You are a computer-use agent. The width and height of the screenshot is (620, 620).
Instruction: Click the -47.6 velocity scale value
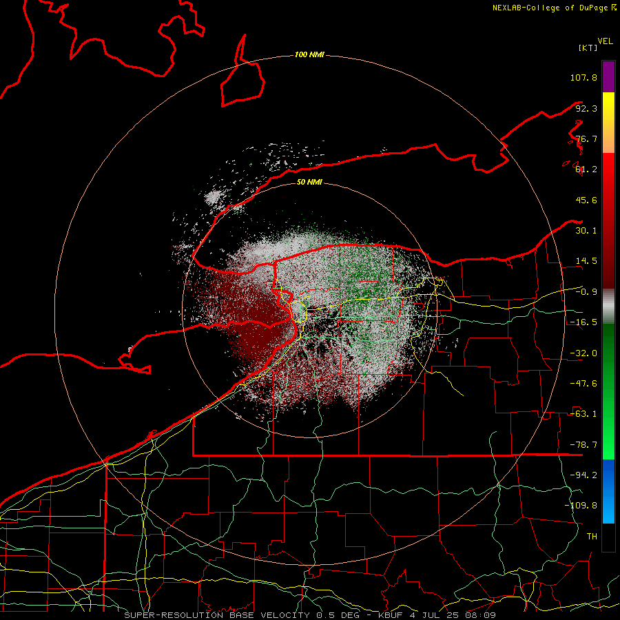pyautogui.click(x=583, y=384)
